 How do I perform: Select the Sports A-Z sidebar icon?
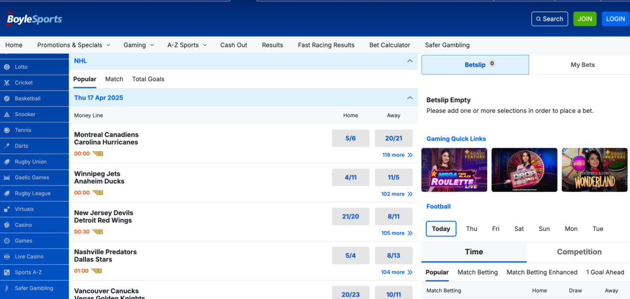point(7,272)
